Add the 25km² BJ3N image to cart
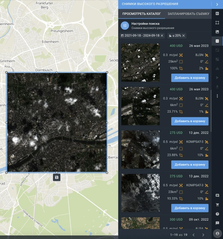 [190, 78]
